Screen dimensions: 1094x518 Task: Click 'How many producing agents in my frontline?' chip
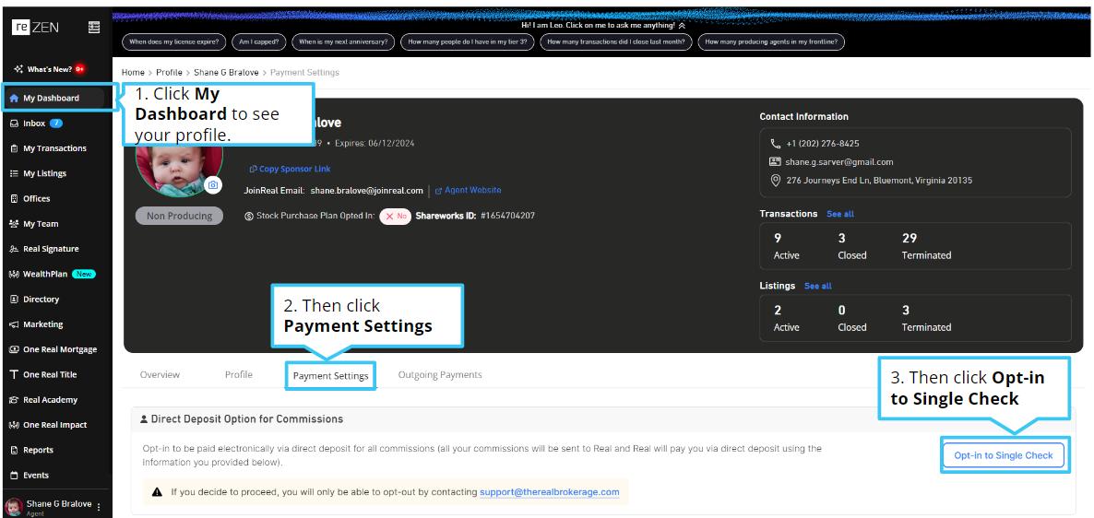pyautogui.click(x=772, y=41)
